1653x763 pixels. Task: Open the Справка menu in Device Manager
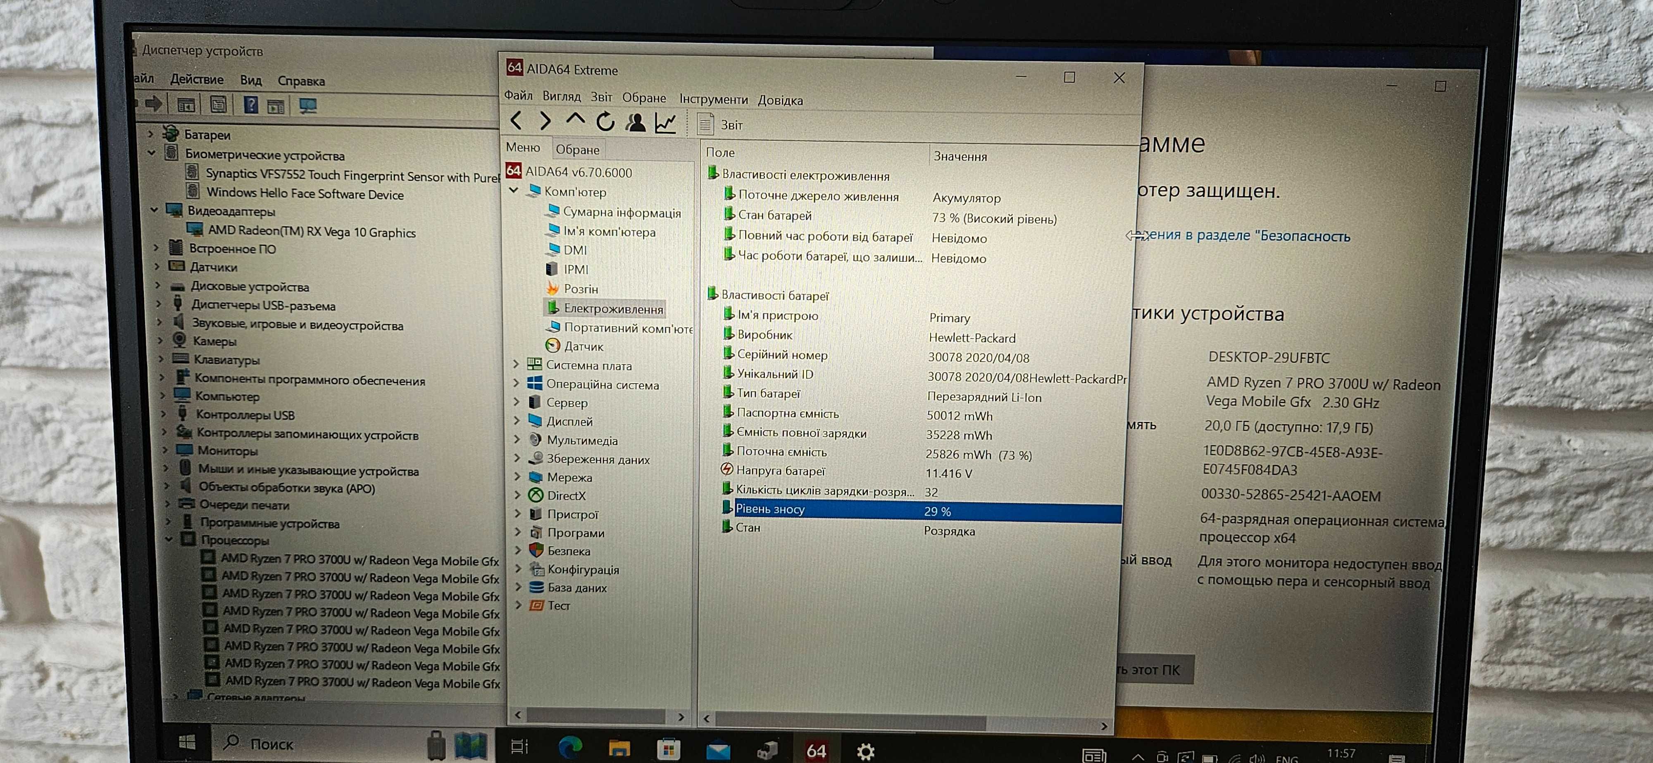[301, 81]
